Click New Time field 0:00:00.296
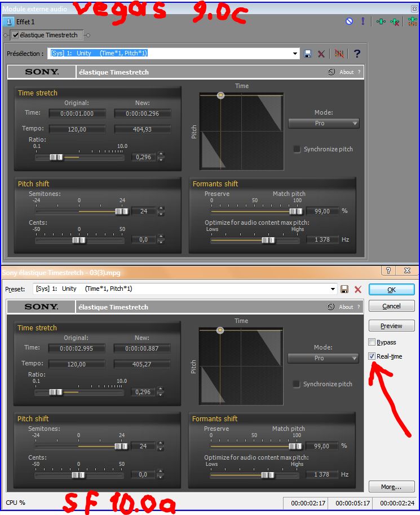 pos(142,114)
